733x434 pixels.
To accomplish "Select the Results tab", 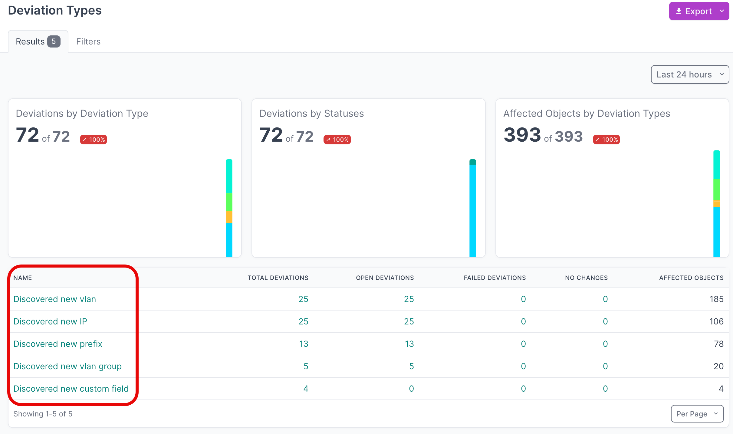I will pos(31,41).
